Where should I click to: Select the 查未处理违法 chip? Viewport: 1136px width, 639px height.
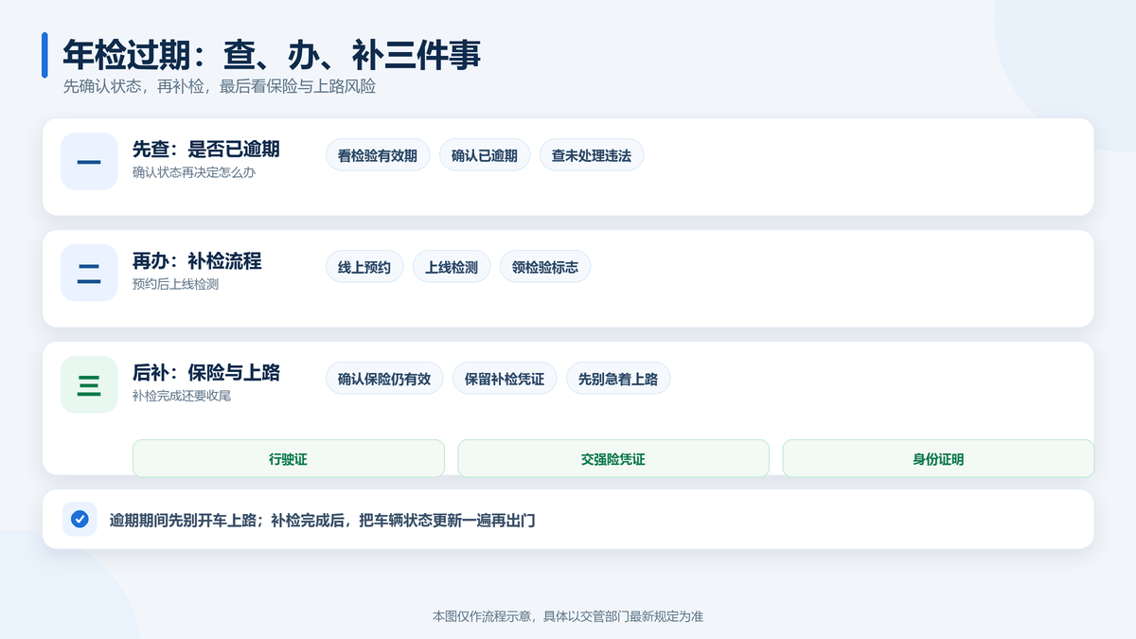click(592, 155)
